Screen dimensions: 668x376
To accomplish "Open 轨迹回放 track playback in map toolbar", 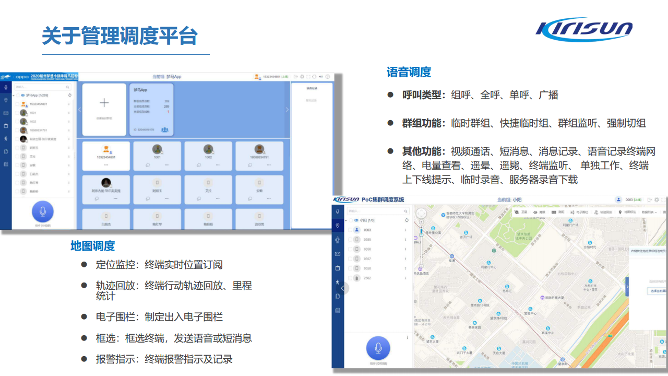I will pos(603,213).
